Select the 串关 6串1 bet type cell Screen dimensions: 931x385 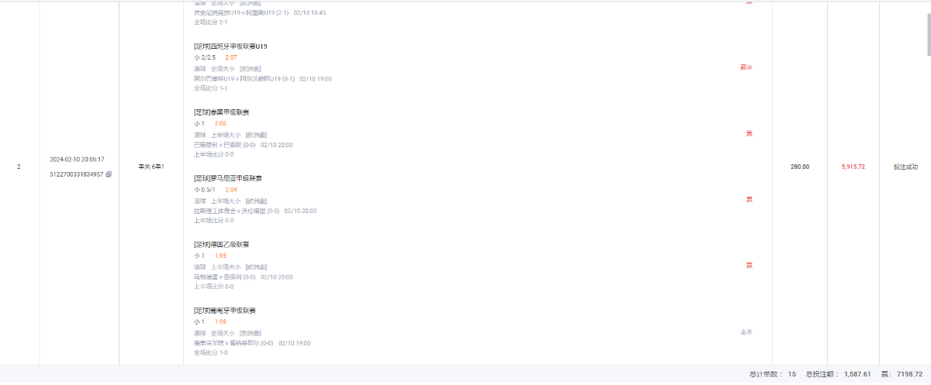[151, 167]
